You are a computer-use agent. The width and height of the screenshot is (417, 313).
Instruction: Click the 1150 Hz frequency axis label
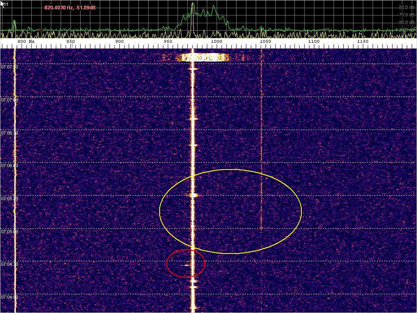(x=362, y=42)
